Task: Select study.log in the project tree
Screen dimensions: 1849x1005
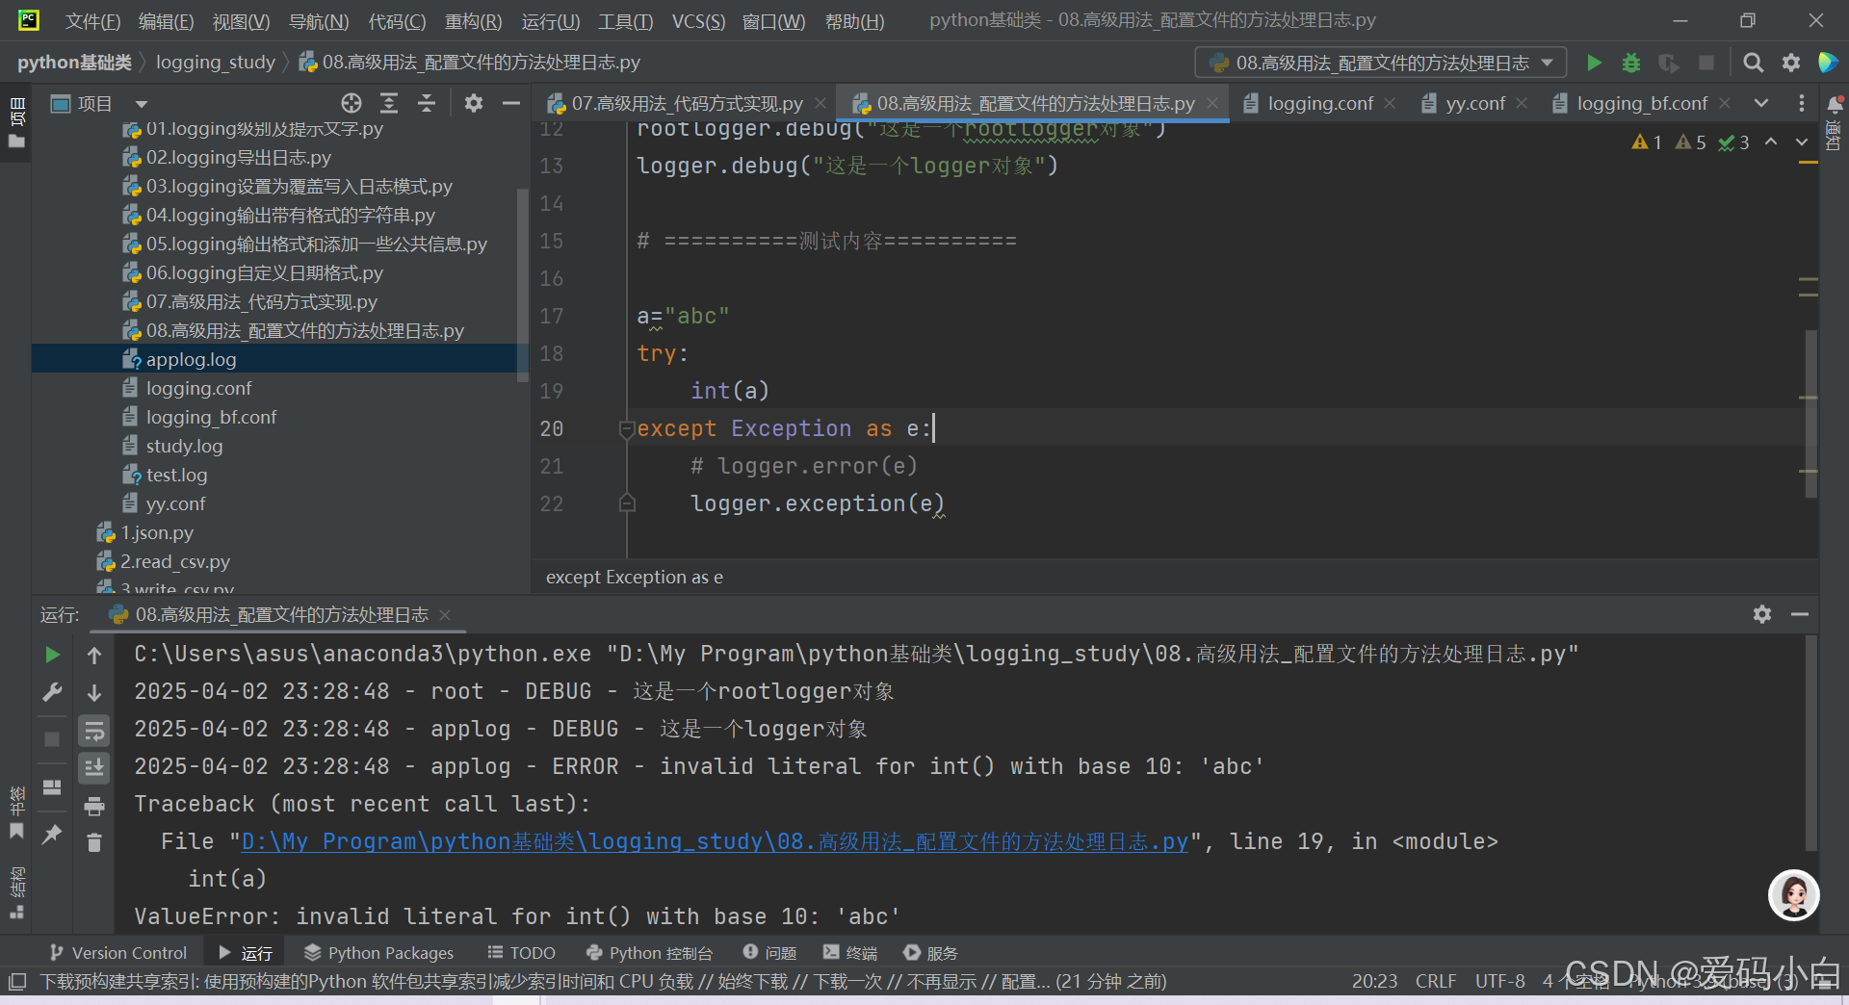Action: pos(184,446)
